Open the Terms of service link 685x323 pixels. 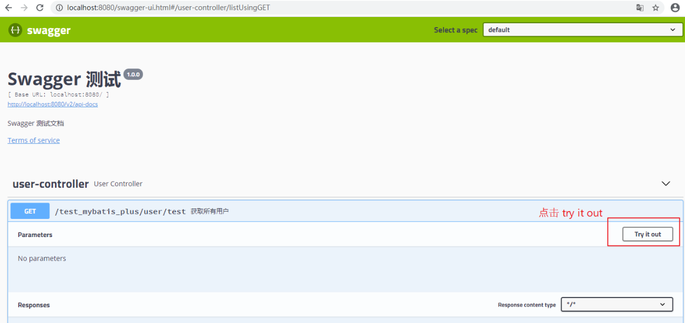coord(33,140)
